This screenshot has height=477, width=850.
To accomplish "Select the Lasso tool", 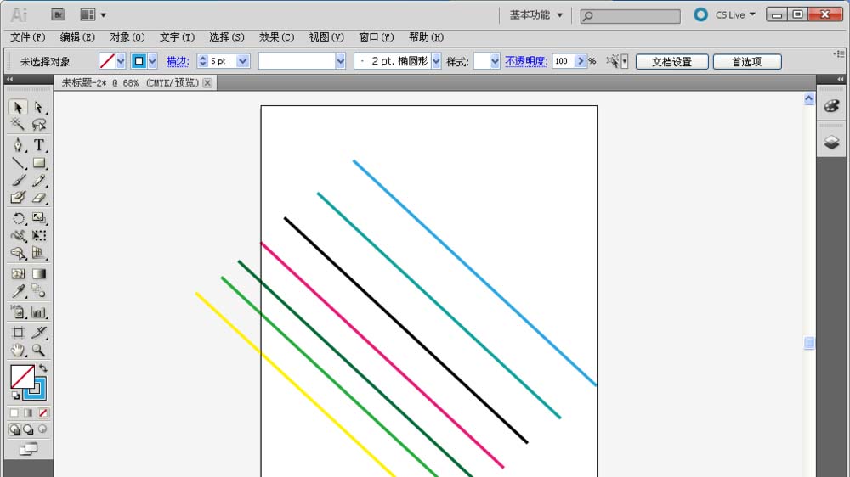I will 38,125.
